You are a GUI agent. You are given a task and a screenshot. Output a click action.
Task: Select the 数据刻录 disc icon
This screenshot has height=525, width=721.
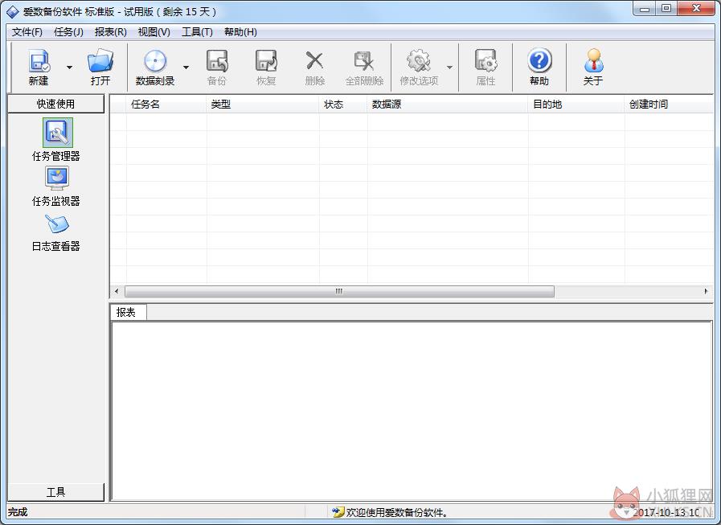pyautogui.click(x=155, y=61)
